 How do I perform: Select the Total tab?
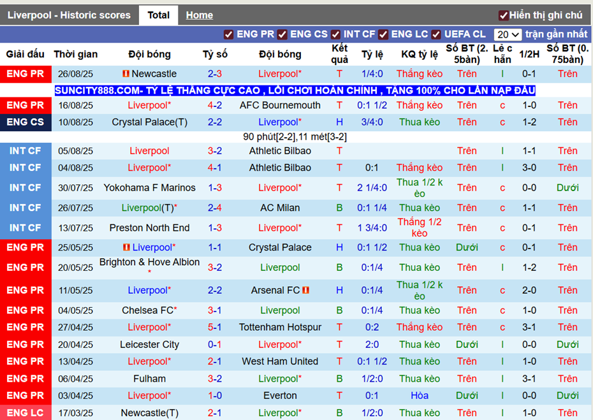[159, 15]
